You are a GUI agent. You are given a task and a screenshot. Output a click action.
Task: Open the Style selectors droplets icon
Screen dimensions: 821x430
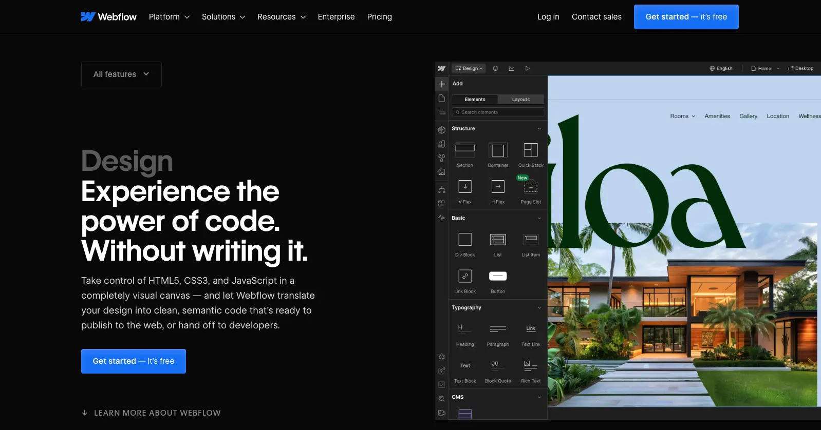441,158
